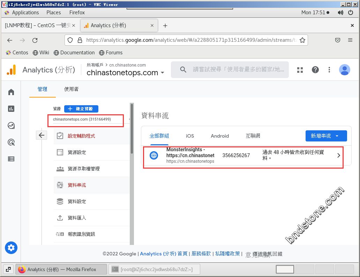Open 報表識別資訊 in admin menu
Image resolution: width=360 pixels, height=277 pixels.
pos(92,234)
